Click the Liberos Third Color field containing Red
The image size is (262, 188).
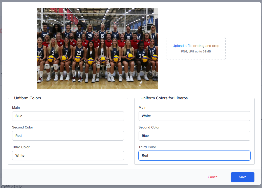click(x=194, y=156)
